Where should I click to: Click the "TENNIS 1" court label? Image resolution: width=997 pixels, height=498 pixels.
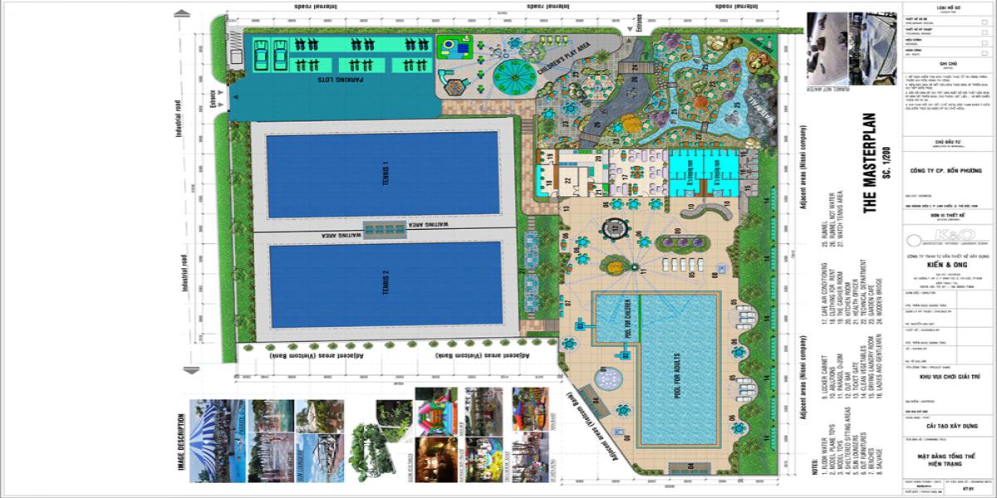(x=385, y=175)
